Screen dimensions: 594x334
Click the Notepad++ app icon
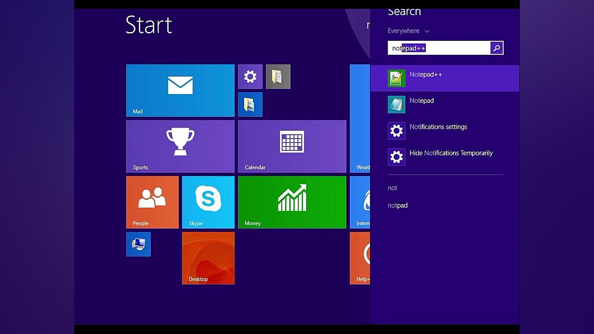[x=396, y=78]
